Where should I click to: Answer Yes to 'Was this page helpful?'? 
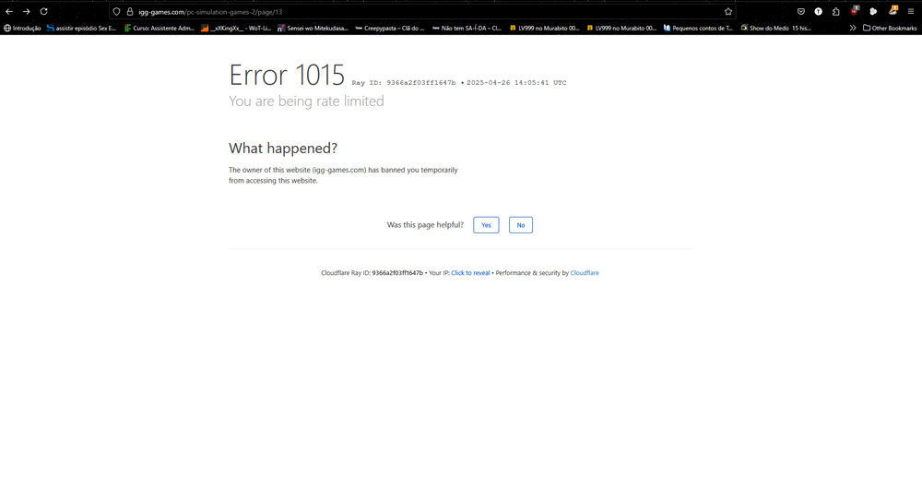[x=486, y=225]
